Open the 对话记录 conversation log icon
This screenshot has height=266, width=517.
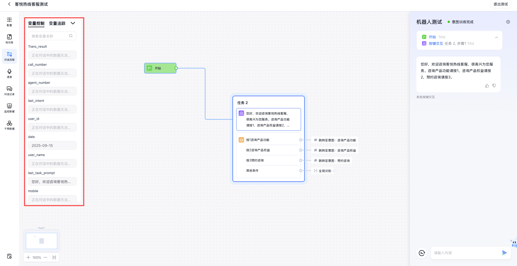[x=9, y=91]
